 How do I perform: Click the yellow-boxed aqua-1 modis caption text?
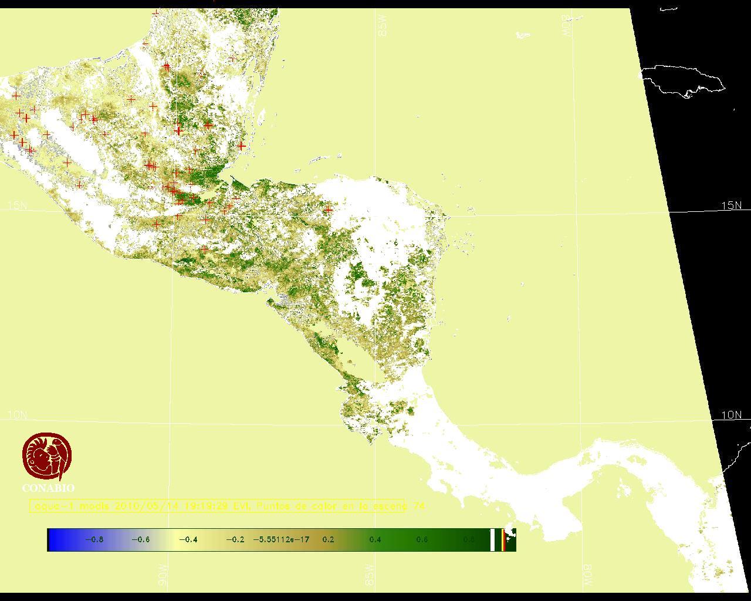(217, 506)
